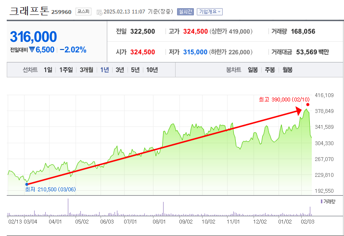This screenshot has width=344, height=236.
Task: Click the tall volume bar at 08/01
Action: 163,209
